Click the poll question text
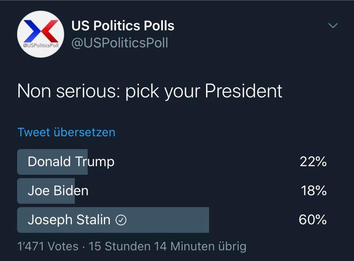 point(149,91)
